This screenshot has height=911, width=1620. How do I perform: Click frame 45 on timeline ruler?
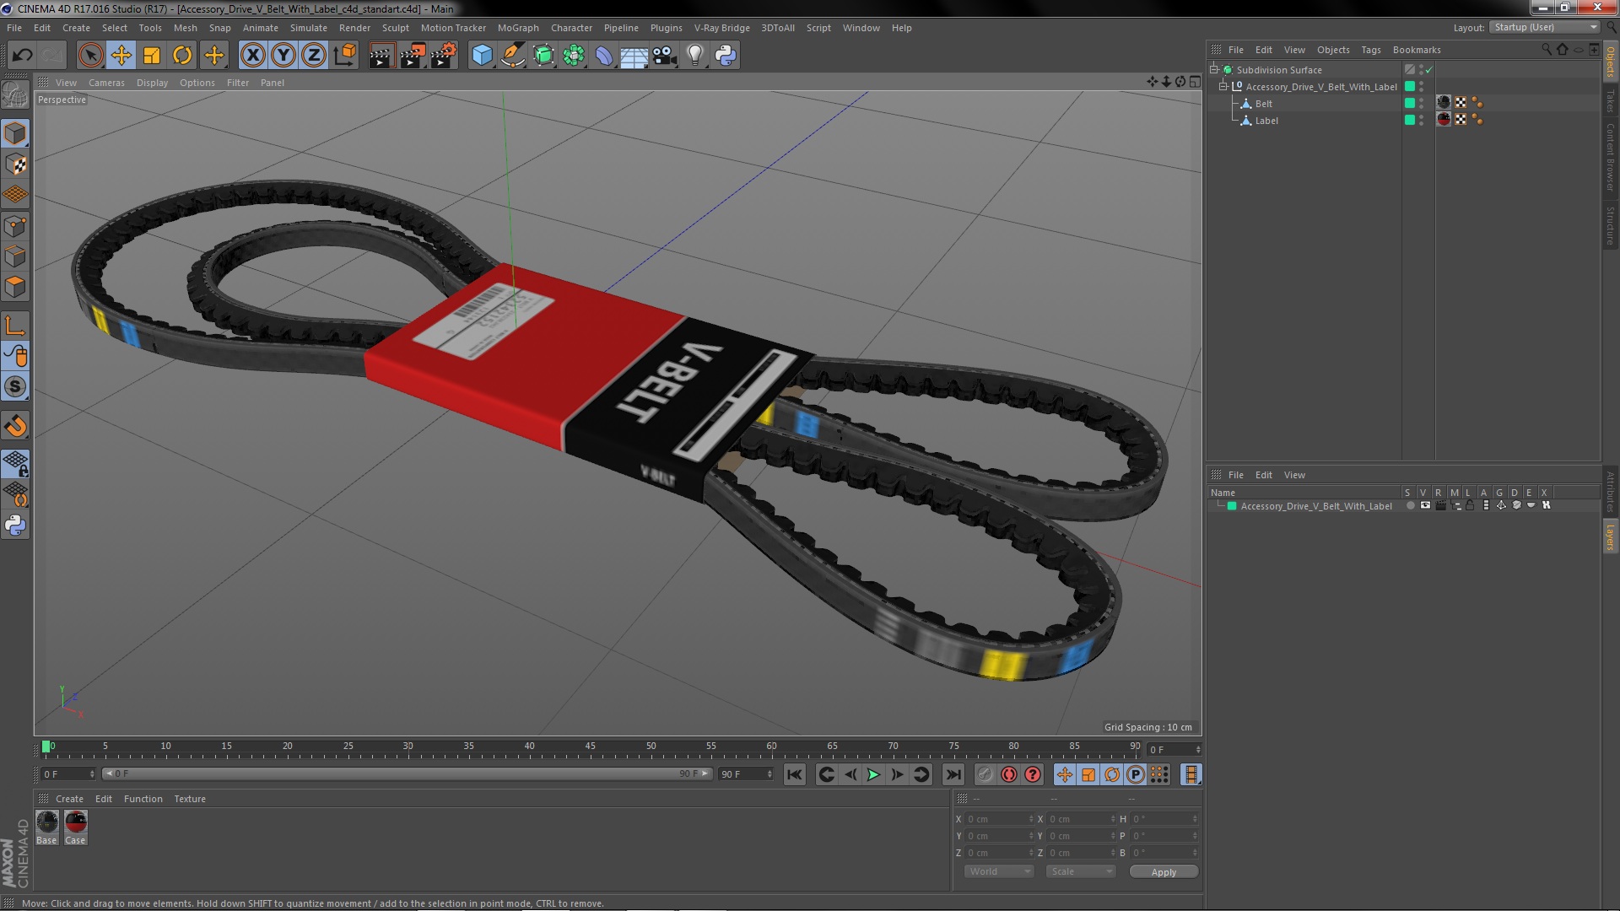click(590, 747)
